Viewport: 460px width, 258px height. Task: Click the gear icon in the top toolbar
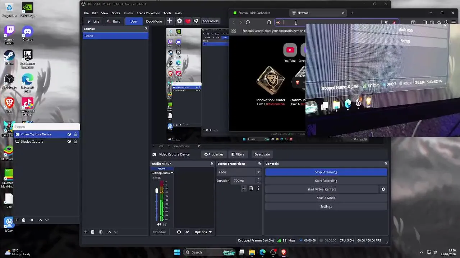[179, 21]
